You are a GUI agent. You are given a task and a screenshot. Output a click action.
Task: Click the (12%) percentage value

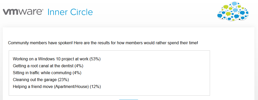[x=95, y=86]
